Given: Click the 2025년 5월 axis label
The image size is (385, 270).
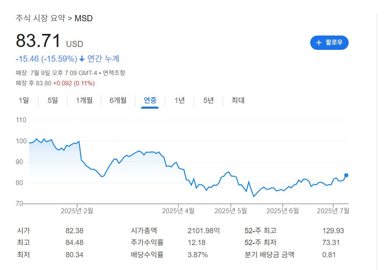Looking at the screenshot, I should pos(231,211).
